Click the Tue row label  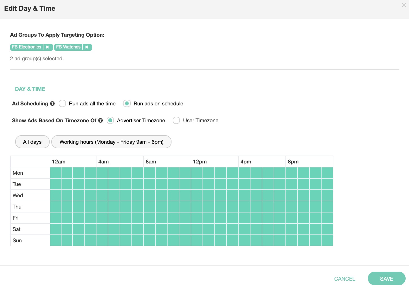[17, 184]
